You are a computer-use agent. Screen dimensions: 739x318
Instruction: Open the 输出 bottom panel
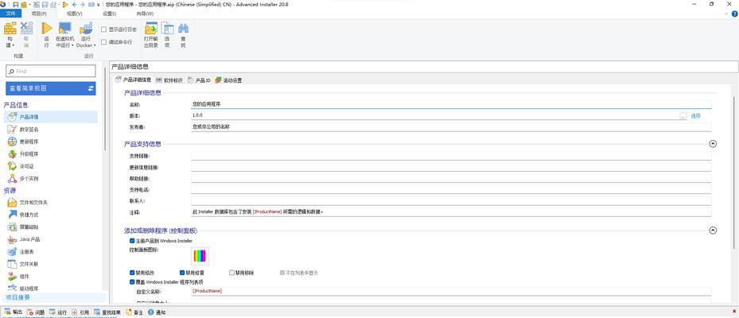point(14,312)
